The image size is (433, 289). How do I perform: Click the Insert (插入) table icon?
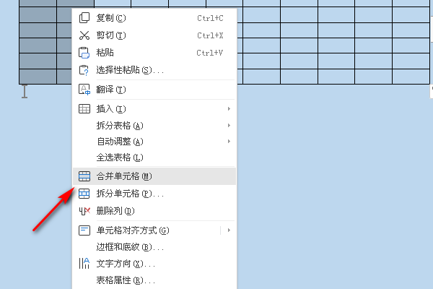point(84,109)
